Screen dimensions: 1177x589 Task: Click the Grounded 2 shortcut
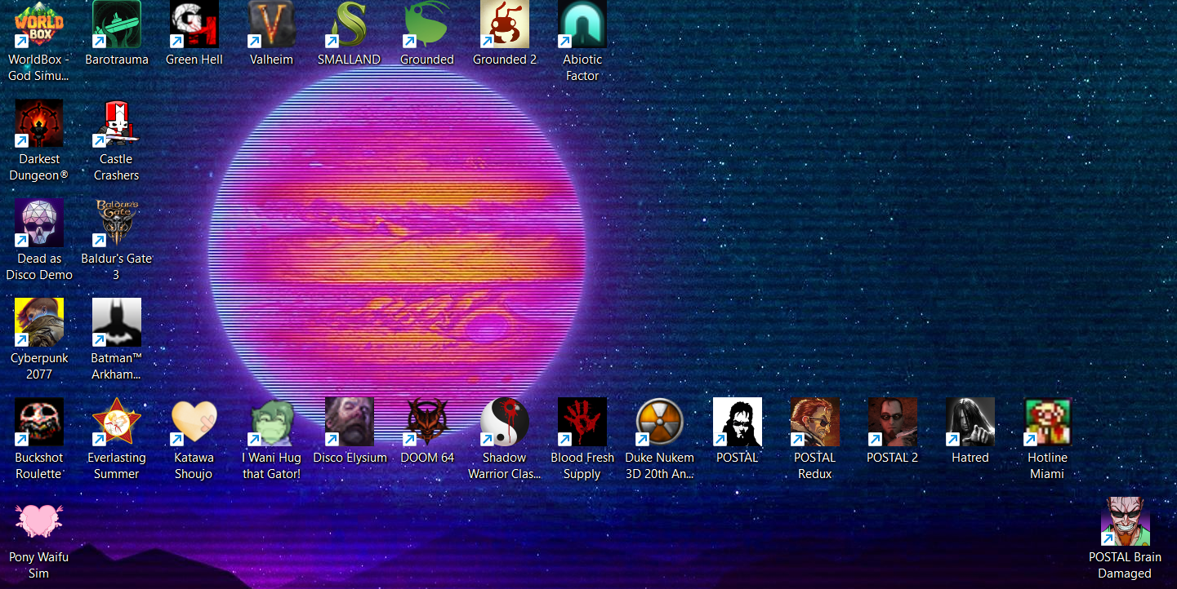pos(505,24)
